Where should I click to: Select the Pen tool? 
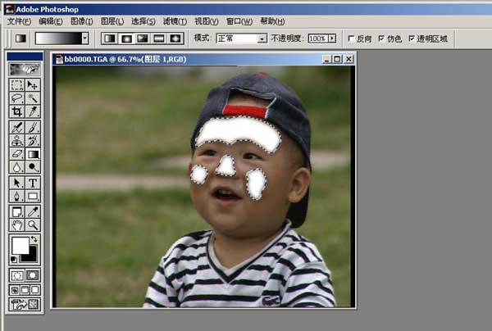[x=17, y=196]
